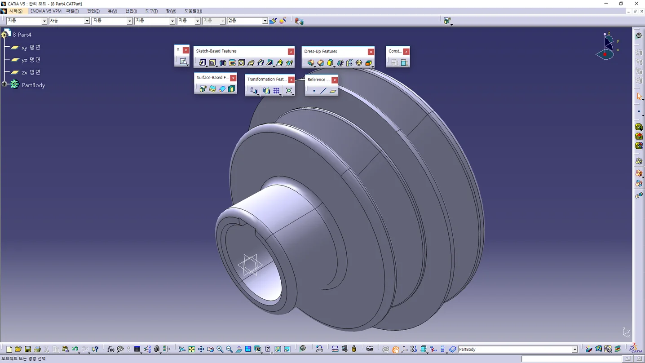Click the Undo arrow icon

pos(75,349)
